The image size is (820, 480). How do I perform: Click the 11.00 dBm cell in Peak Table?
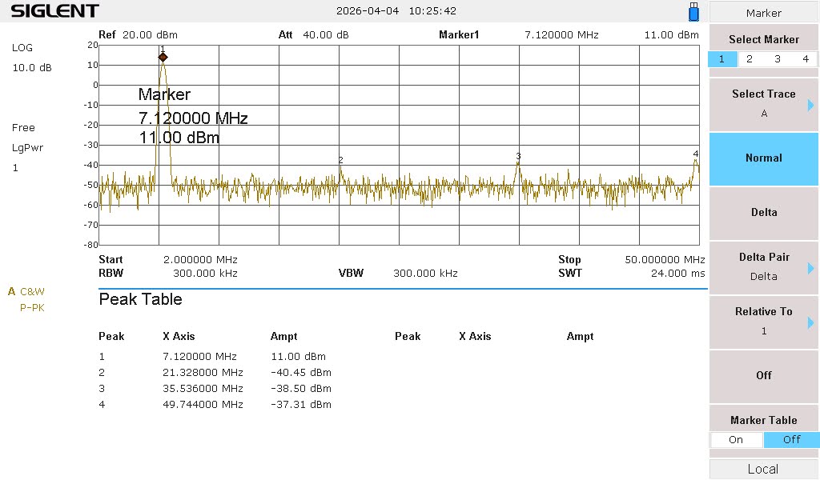pos(298,357)
